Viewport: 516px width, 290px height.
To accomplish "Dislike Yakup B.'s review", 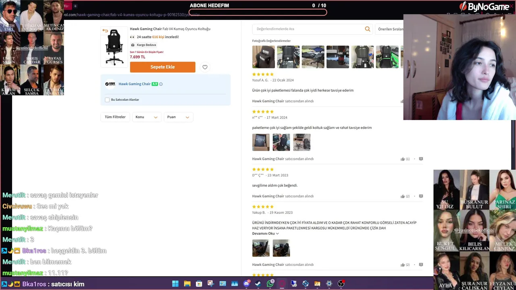I will pos(421,265).
